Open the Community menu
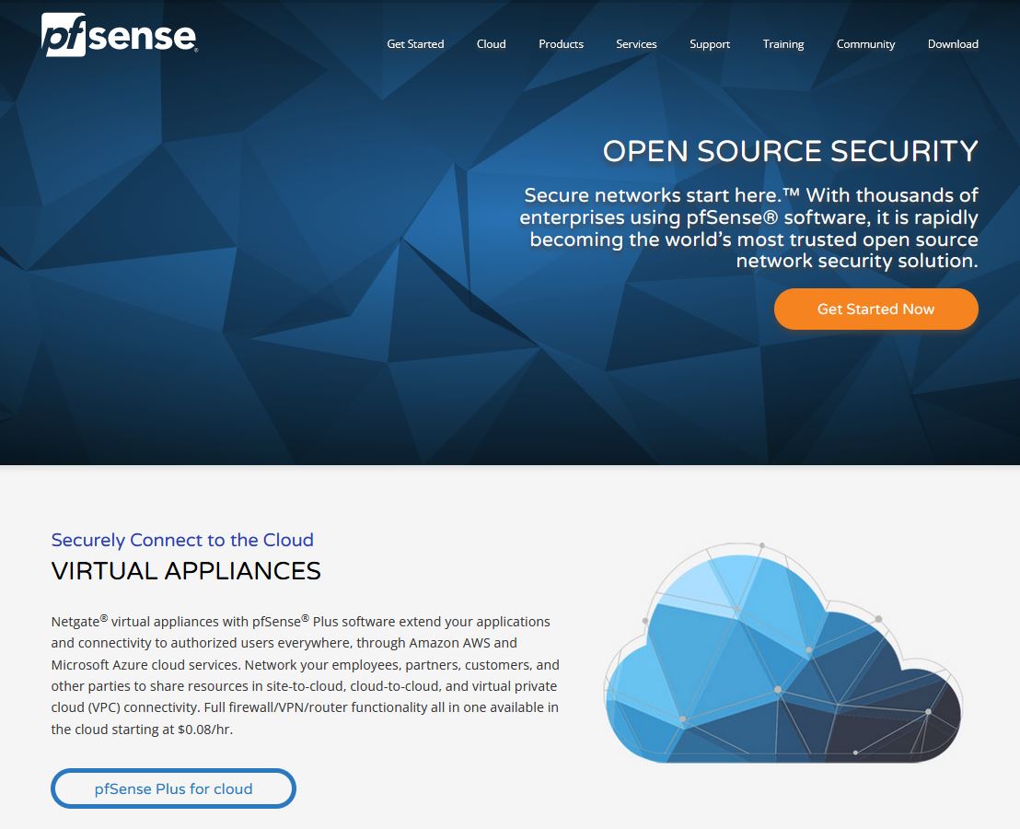Viewport: 1020px width, 829px height. (866, 44)
